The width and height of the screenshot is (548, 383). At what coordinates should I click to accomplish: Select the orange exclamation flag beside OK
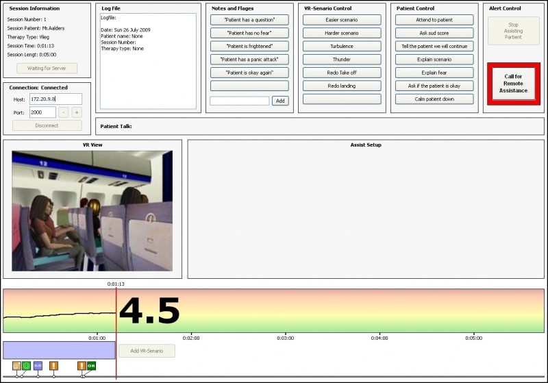(82, 366)
